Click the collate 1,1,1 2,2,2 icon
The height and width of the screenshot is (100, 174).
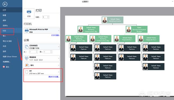coord(27,58)
